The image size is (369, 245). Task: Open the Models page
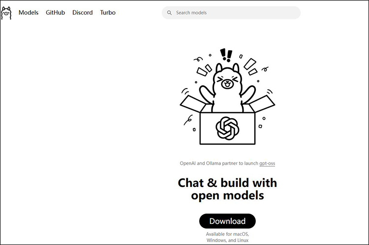(29, 12)
